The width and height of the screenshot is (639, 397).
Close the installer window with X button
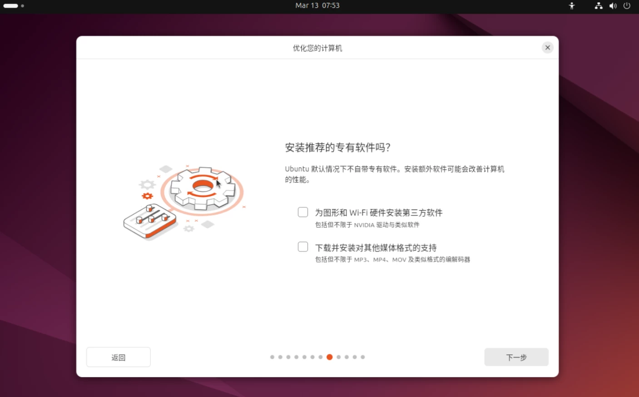click(547, 48)
